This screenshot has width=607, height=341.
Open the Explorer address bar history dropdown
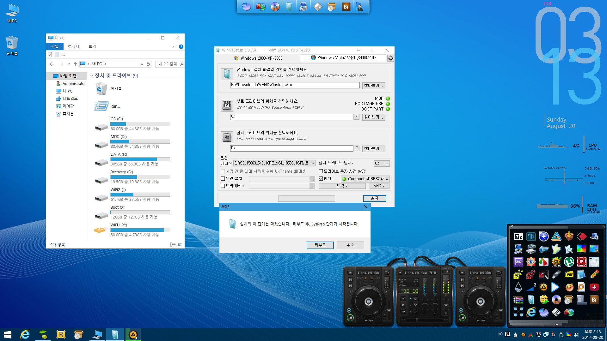(142, 64)
